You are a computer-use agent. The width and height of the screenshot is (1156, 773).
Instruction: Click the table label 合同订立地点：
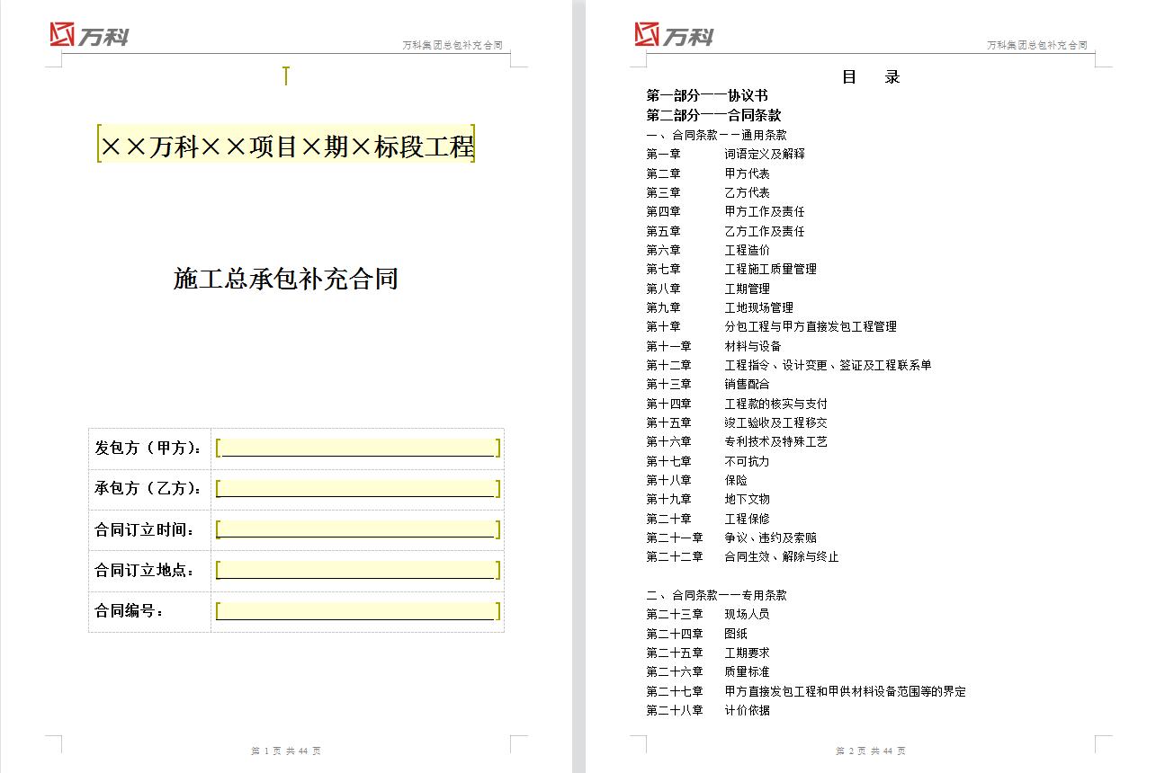click(x=145, y=570)
